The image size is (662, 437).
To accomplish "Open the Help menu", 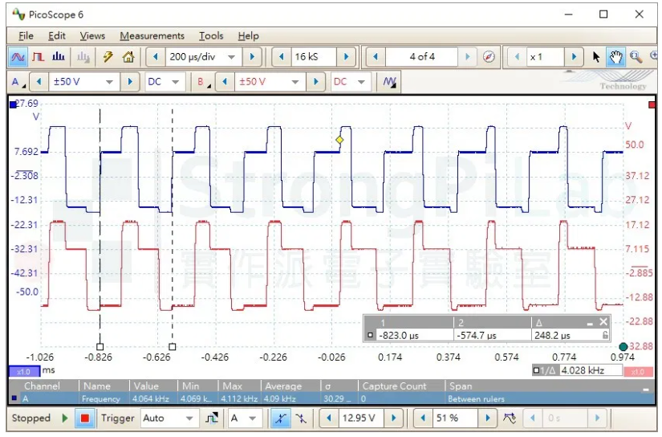I will coord(248,36).
